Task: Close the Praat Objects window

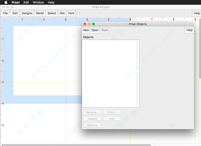Action: click(x=85, y=24)
